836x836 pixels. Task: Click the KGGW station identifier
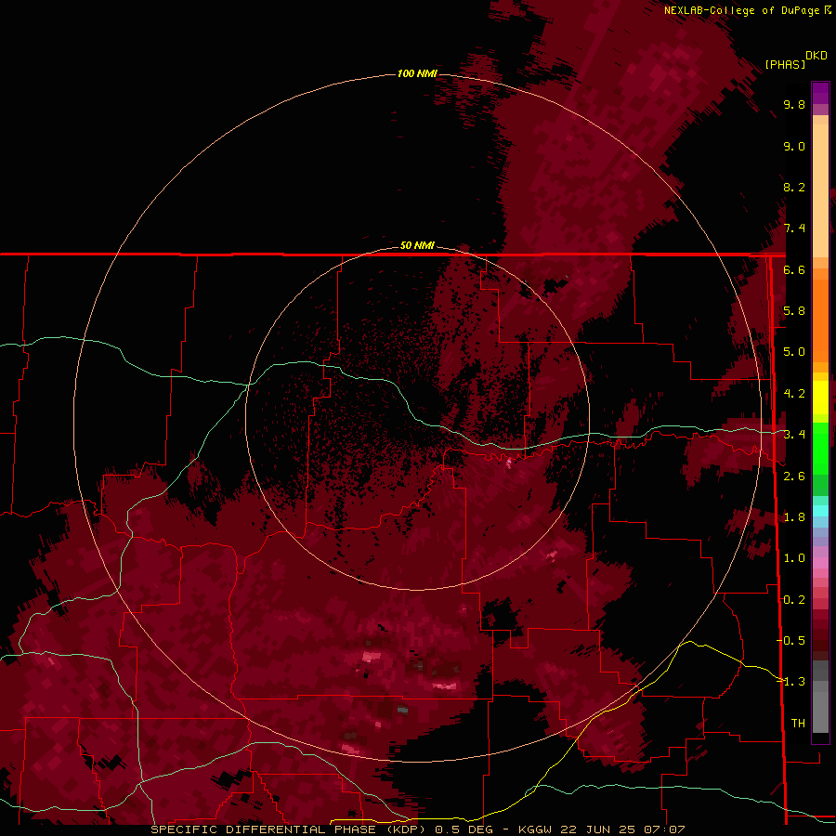click(535, 829)
